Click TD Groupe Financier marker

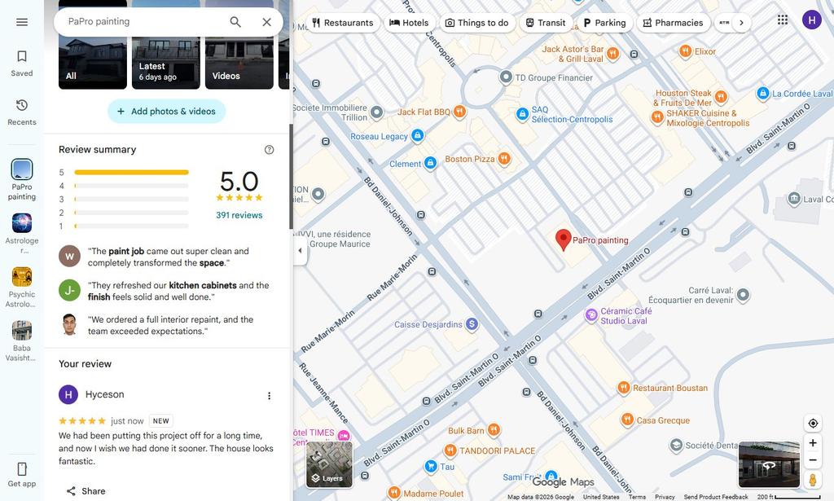506,77
